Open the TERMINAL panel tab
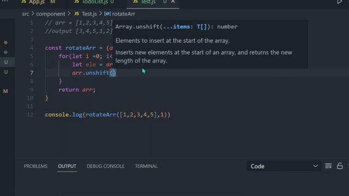Screen dimensions: 349x196 tap(146, 166)
